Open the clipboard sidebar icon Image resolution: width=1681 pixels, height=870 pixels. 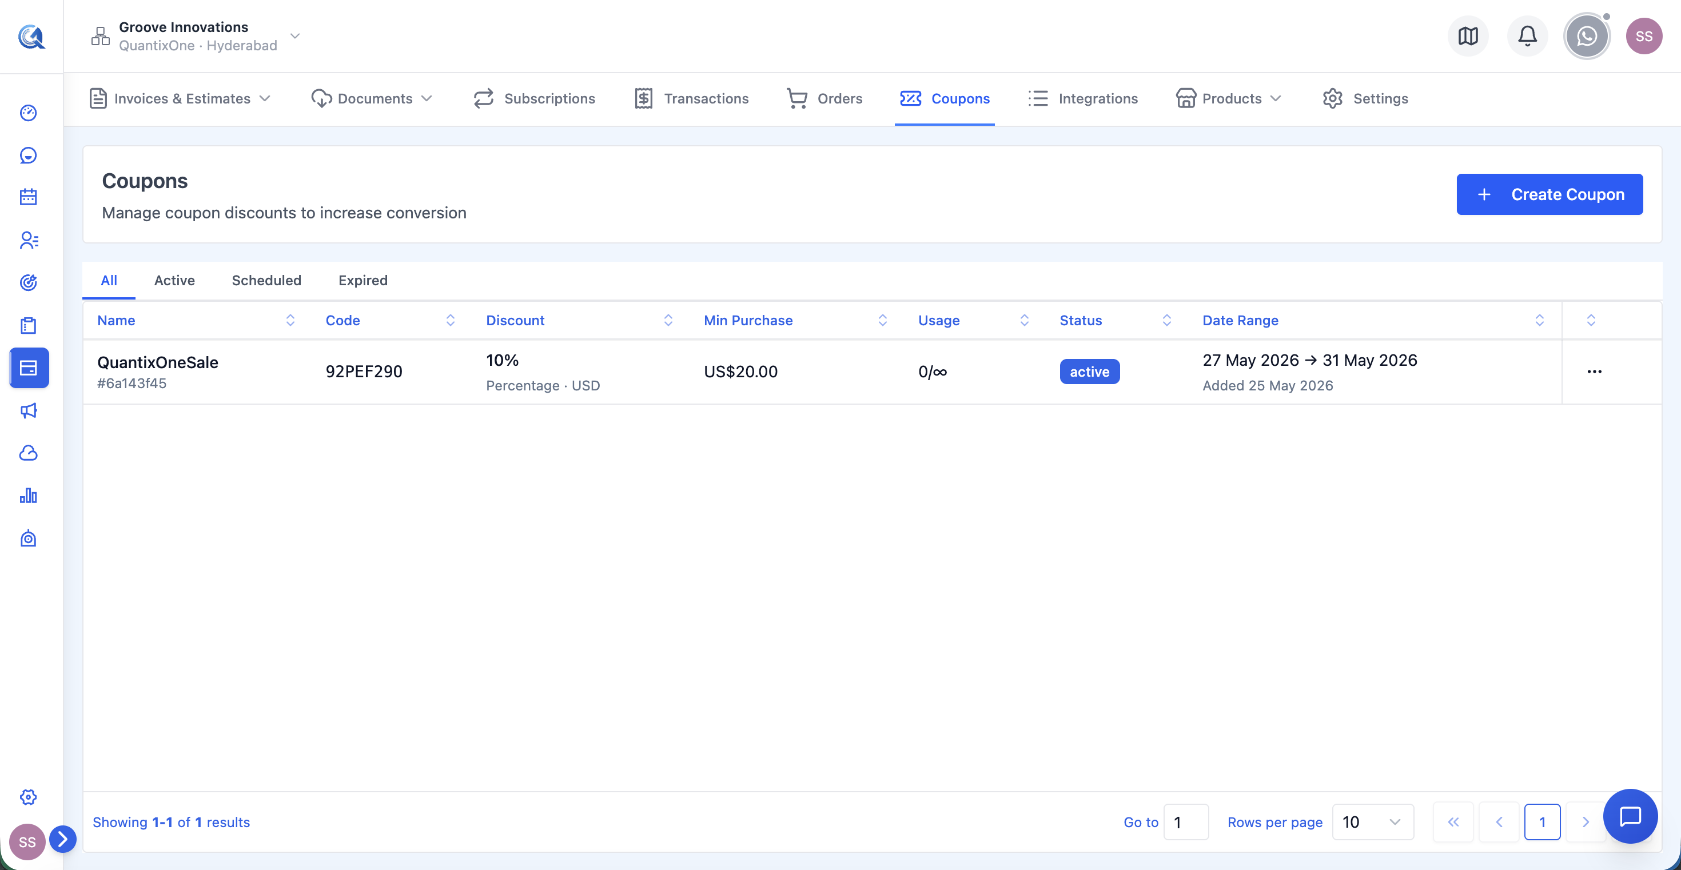tap(28, 325)
